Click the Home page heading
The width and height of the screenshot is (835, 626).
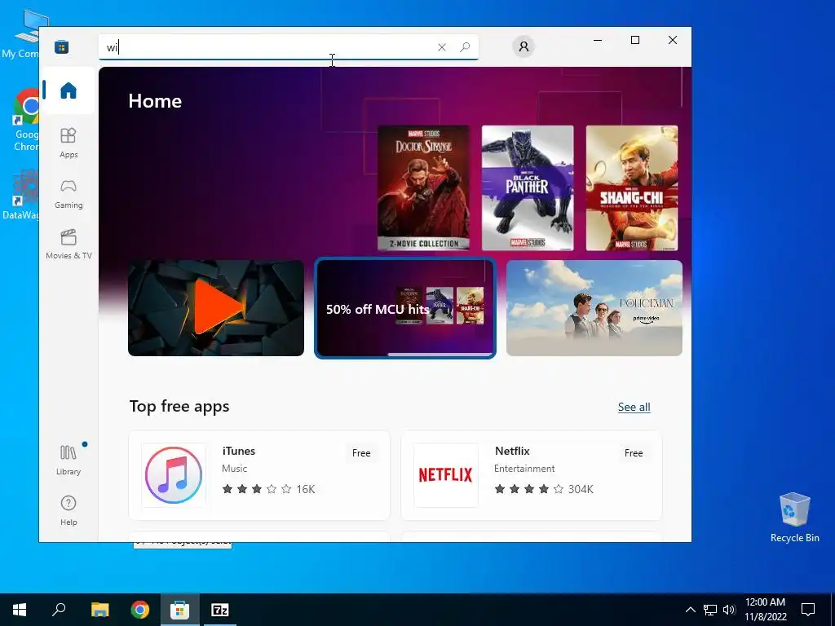155,101
